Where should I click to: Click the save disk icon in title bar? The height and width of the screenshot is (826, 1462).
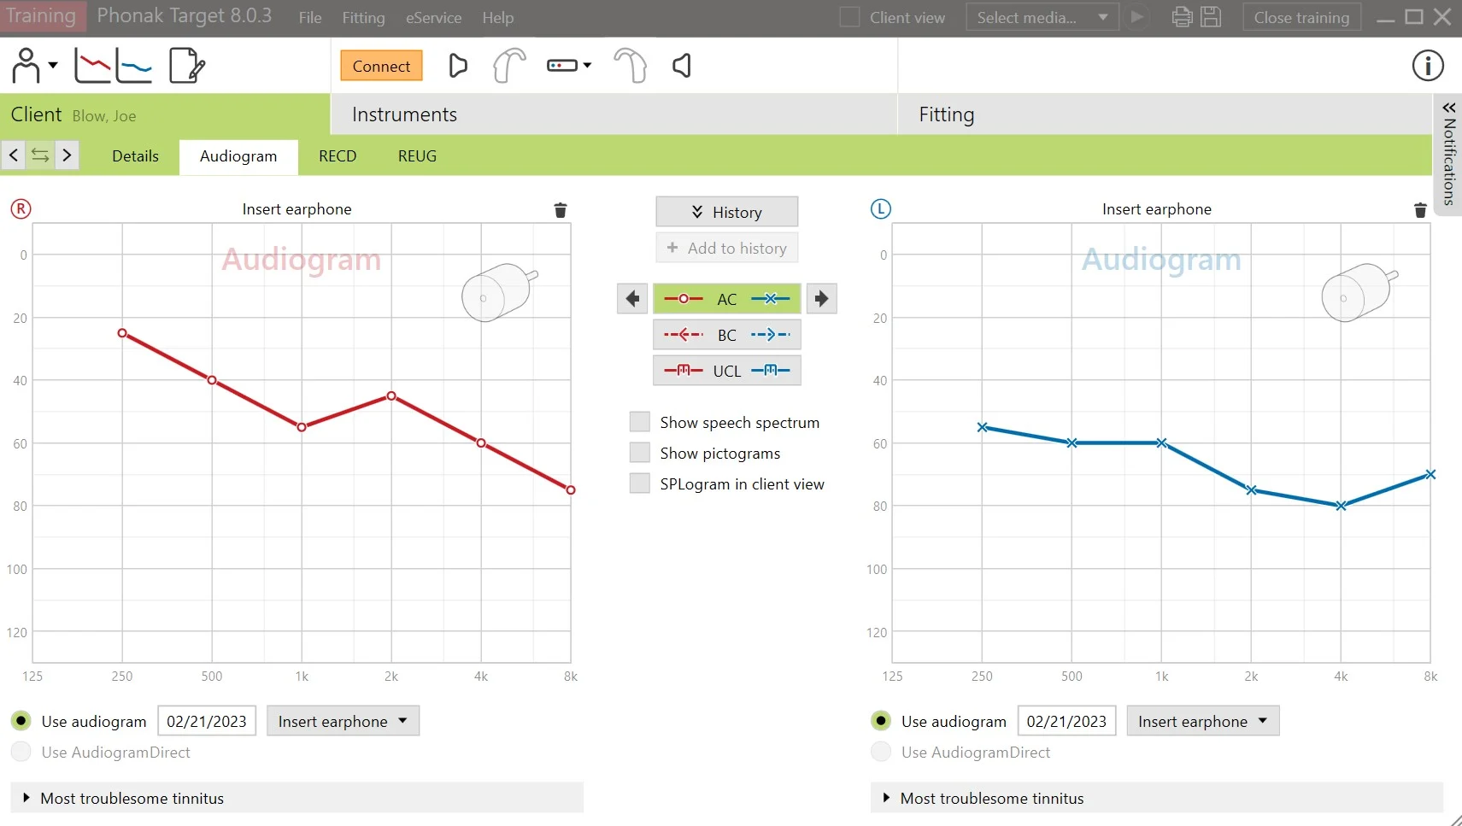[x=1211, y=17]
